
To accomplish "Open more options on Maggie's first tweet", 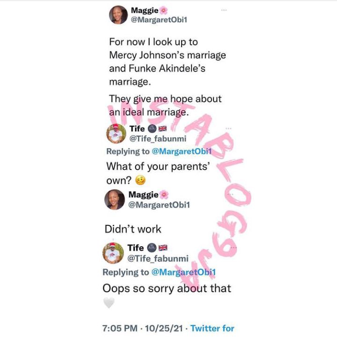I will pyautogui.click(x=224, y=10).
